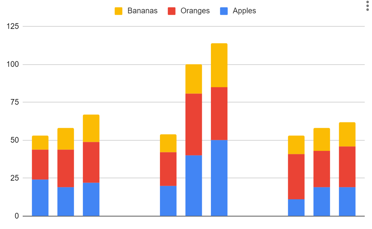The image size is (372, 229).
Task: Select the "Apples" legend text label
Action: (244, 11)
